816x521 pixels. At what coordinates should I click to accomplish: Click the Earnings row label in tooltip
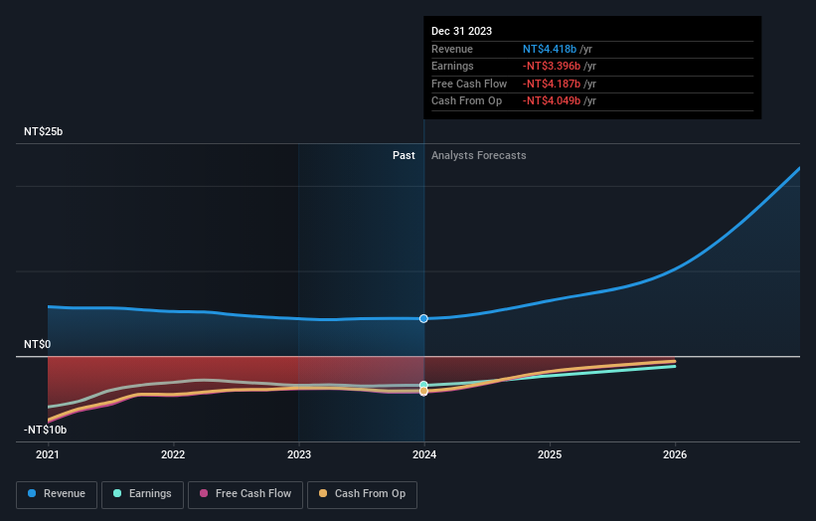coord(453,66)
